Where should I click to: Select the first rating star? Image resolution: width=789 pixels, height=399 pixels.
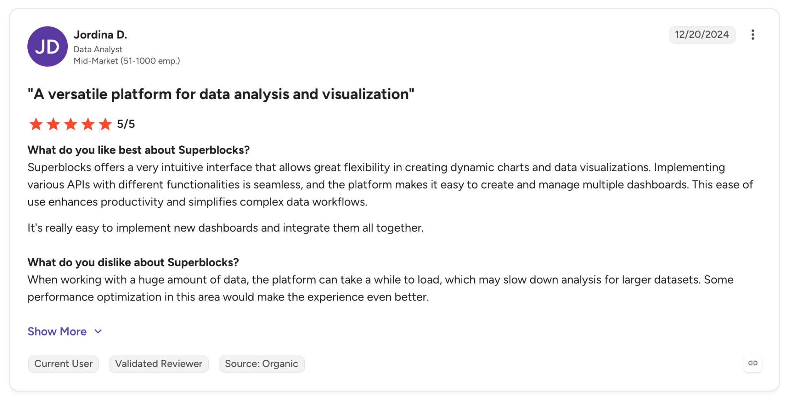(x=36, y=124)
